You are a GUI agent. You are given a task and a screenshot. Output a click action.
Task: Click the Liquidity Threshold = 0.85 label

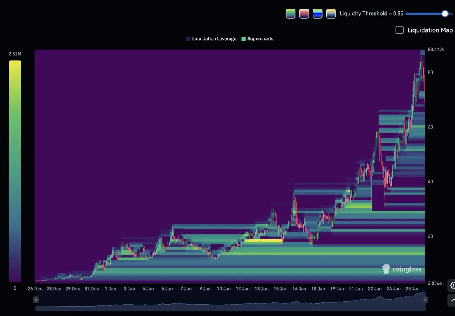371,13
